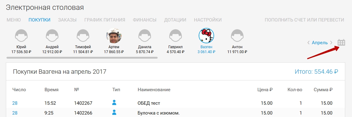Click Артем's profile photo
Viewport: 352px width, 117px height.
point(114,36)
